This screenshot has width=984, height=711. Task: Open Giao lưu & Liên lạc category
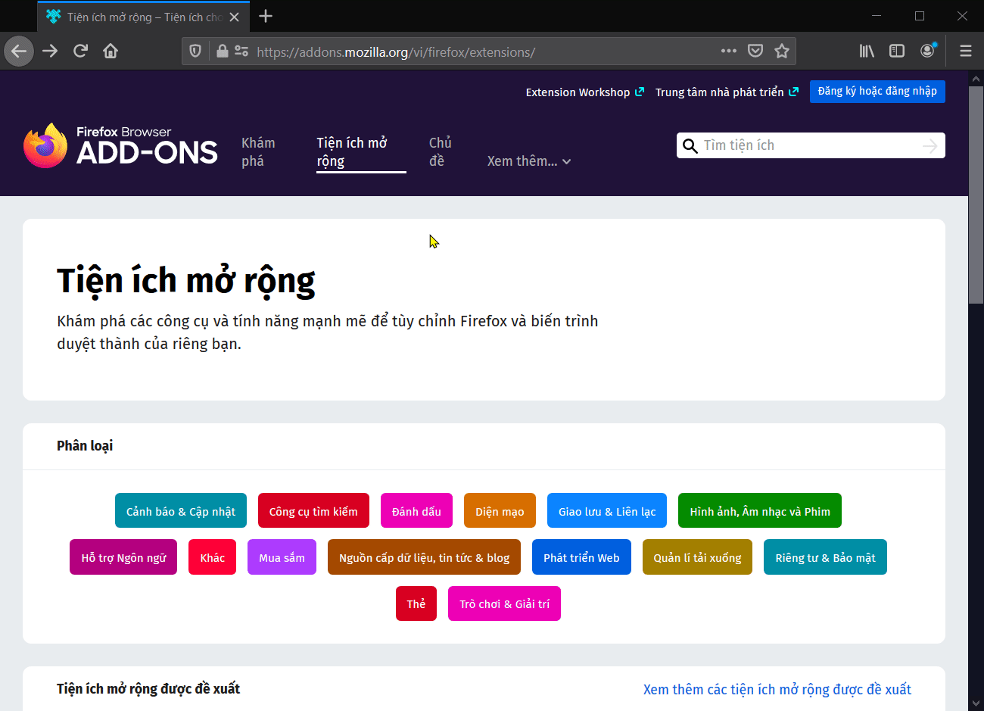[x=607, y=511]
